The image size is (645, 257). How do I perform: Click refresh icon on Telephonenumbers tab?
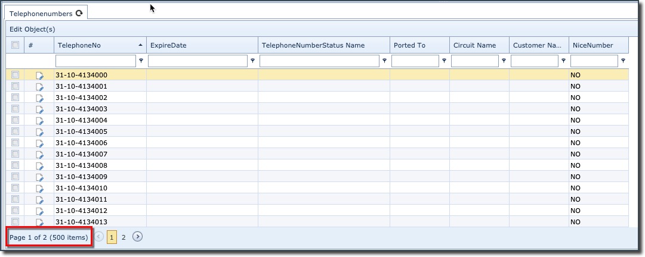[x=79, y=13]
